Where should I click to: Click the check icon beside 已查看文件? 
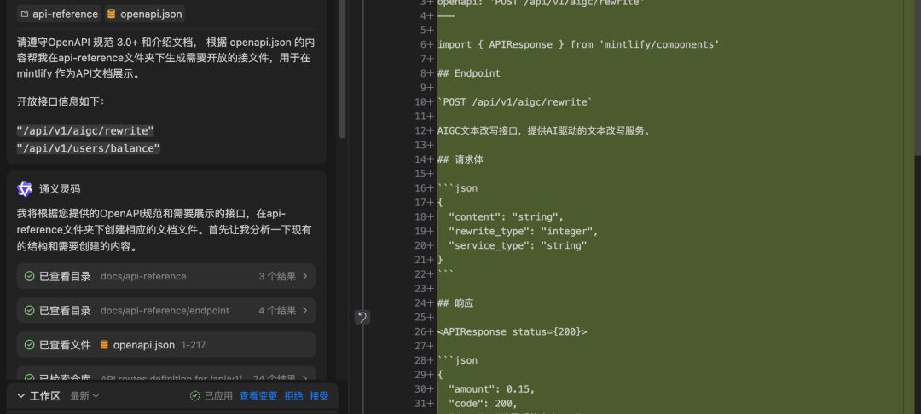coord(29,345)
